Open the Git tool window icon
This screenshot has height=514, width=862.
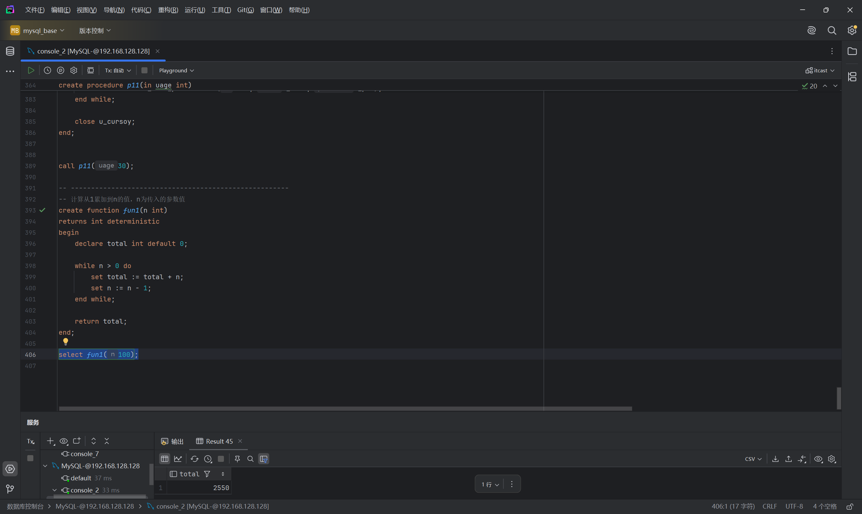point(10,489)
